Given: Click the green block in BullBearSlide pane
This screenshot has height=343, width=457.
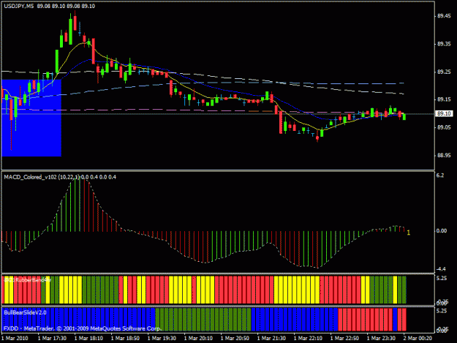Looking at the screenshot, I should point(203,320).
